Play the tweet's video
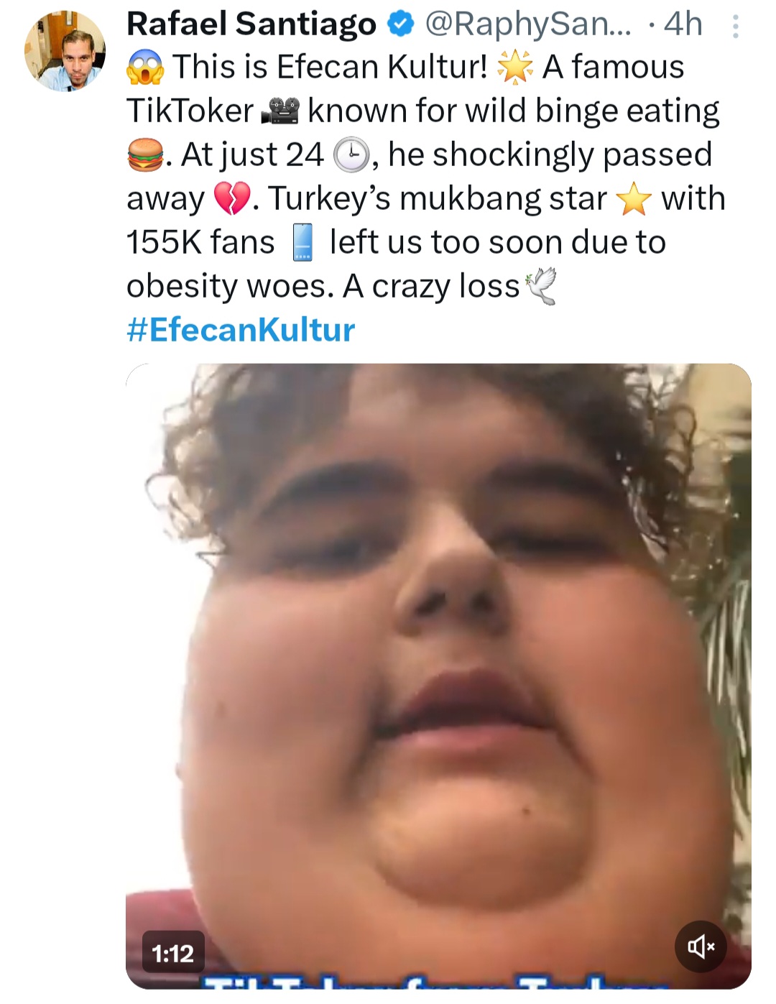The width and height of the screenshot is (776, 1004). click(438, 676)
